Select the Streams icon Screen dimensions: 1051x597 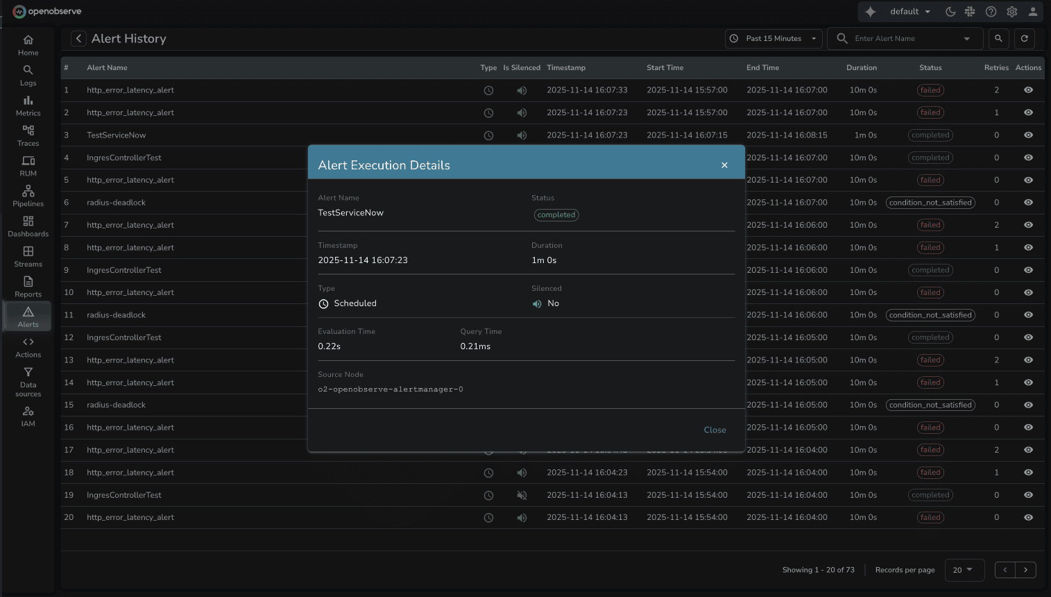coord(28,255)
